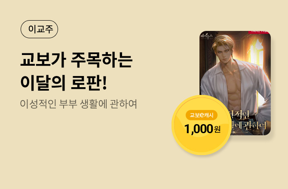This screenshot has width=288, height=189.
Task: Click the 원 currency character on coin
Action: point(217,129)
